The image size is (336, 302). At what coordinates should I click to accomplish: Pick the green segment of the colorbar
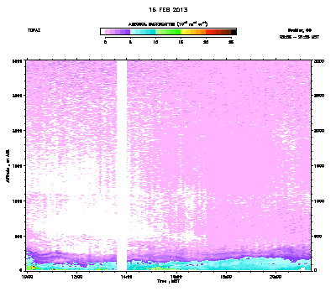coord(168,32)
